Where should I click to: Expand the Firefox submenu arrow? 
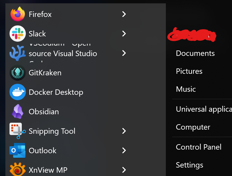tap(124, 14)
